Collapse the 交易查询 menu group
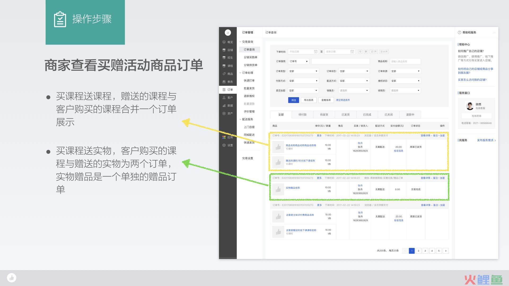509x286 pixels. 246,42
